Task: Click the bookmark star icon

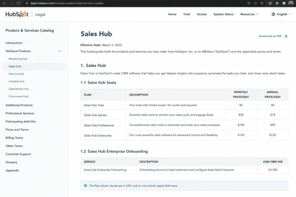Action: [262, 3]
